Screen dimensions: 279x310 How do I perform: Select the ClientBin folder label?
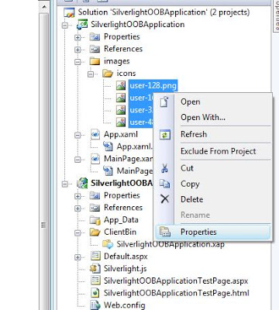[x=120, y=232]
